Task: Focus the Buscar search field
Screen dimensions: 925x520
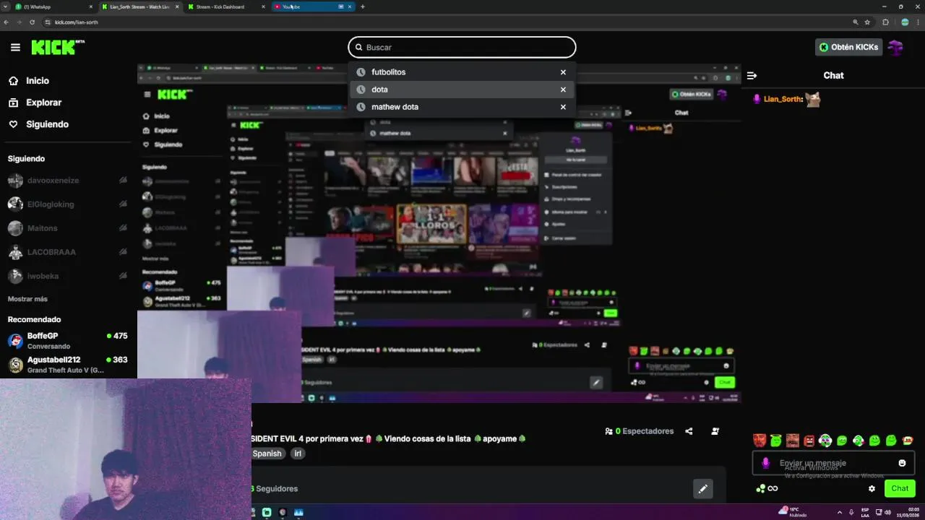Action: (x=462, y=47)
